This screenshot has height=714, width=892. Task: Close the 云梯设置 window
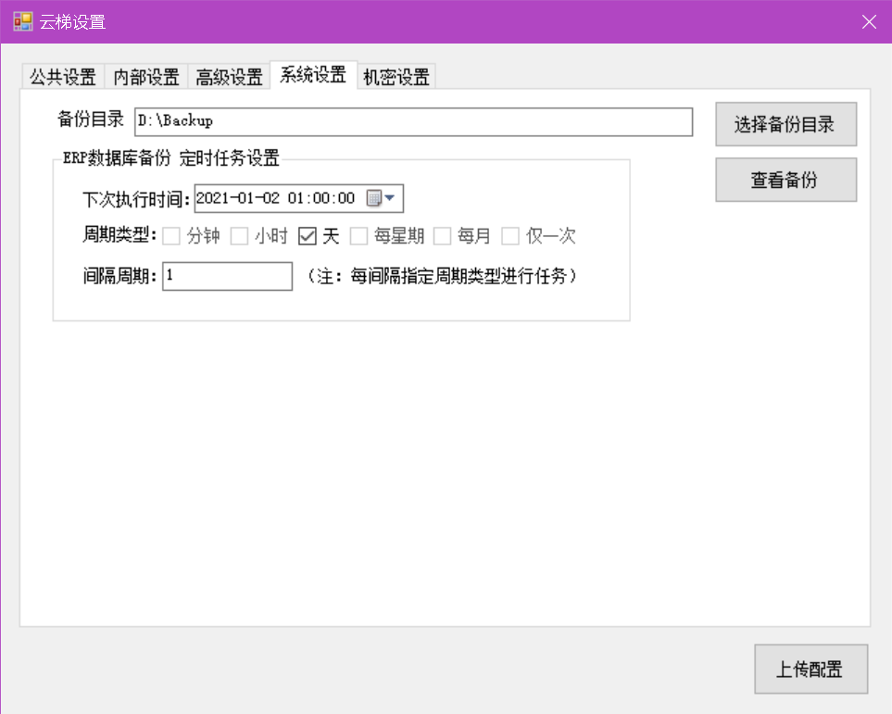(869, 21)
